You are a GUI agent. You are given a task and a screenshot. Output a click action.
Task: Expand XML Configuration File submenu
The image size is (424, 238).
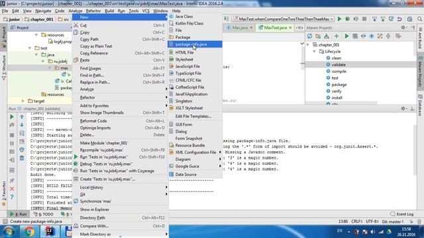[195, 152]
